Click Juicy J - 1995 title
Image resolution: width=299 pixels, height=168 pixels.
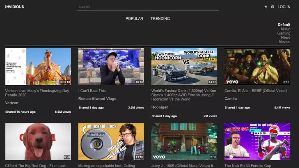pyautogui.click(x=183, y=166)
